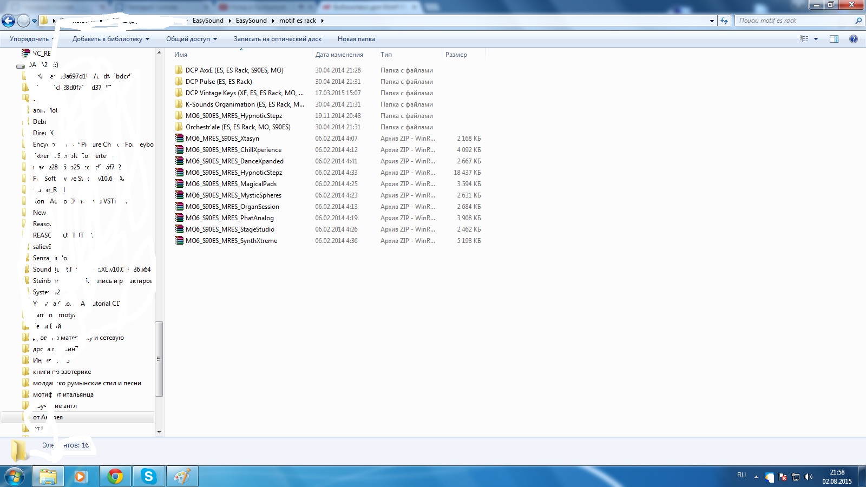Open the volume control in system tray
Screen dimensions: 866x487
(809, 477)
